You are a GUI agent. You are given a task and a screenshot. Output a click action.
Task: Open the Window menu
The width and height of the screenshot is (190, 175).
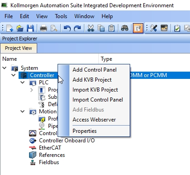pyautogui.click(x=84, y=16)
